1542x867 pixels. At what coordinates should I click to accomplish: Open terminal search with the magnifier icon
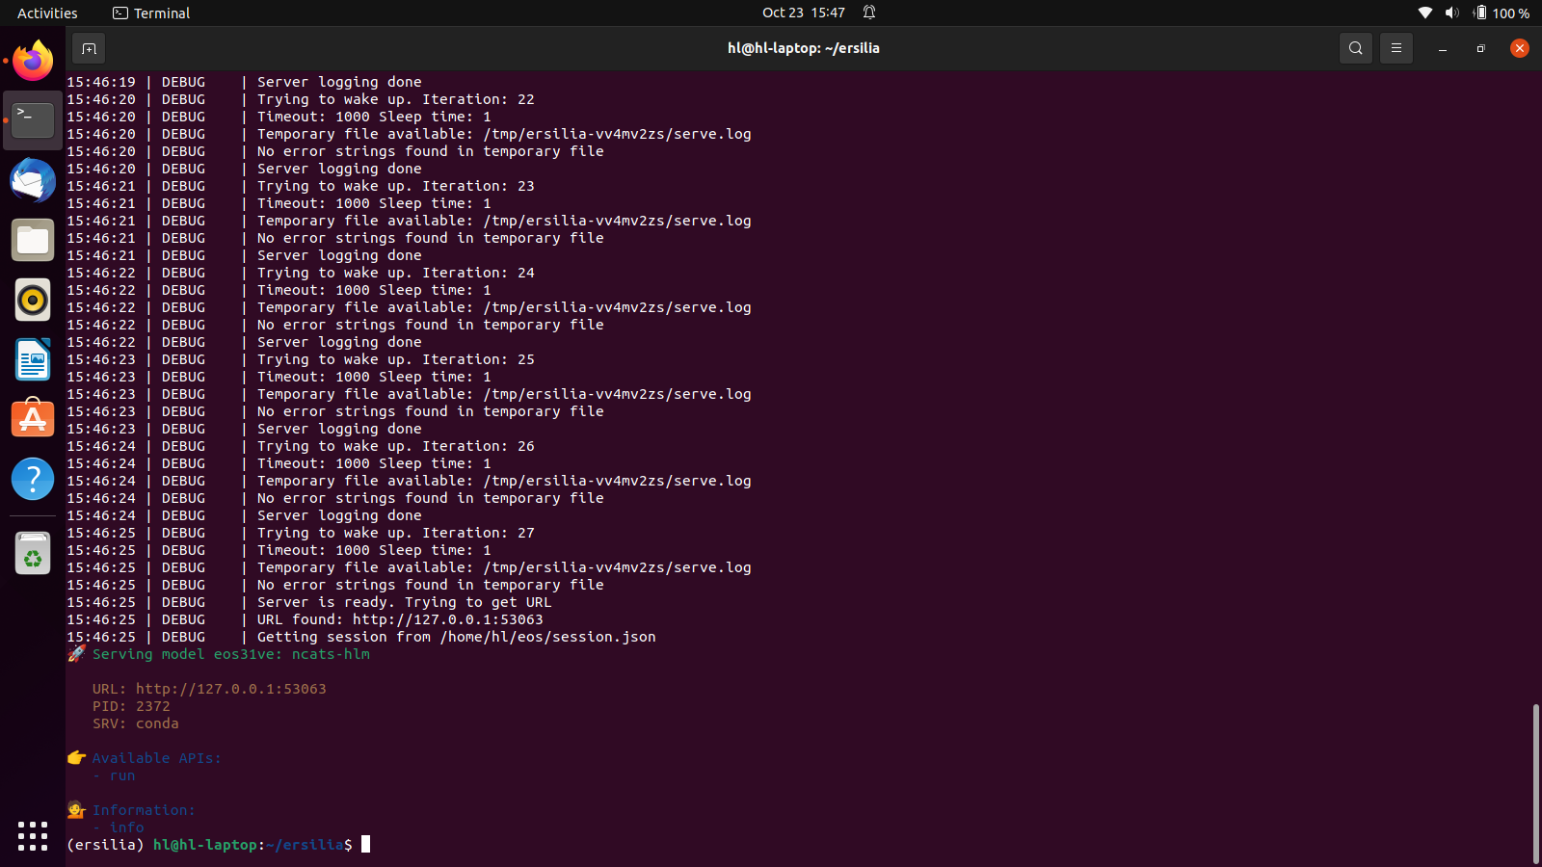coord(1355,47)
